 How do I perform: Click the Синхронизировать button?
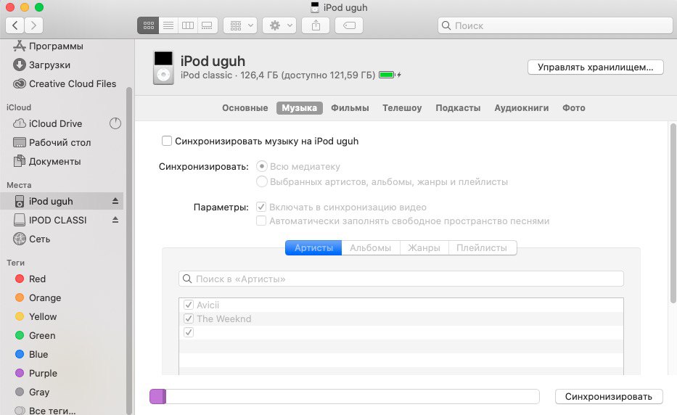pyautogui.click(x=608, y=396)
